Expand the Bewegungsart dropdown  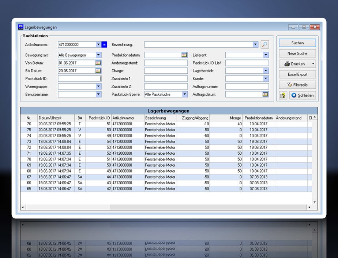[x=98, y=55]
